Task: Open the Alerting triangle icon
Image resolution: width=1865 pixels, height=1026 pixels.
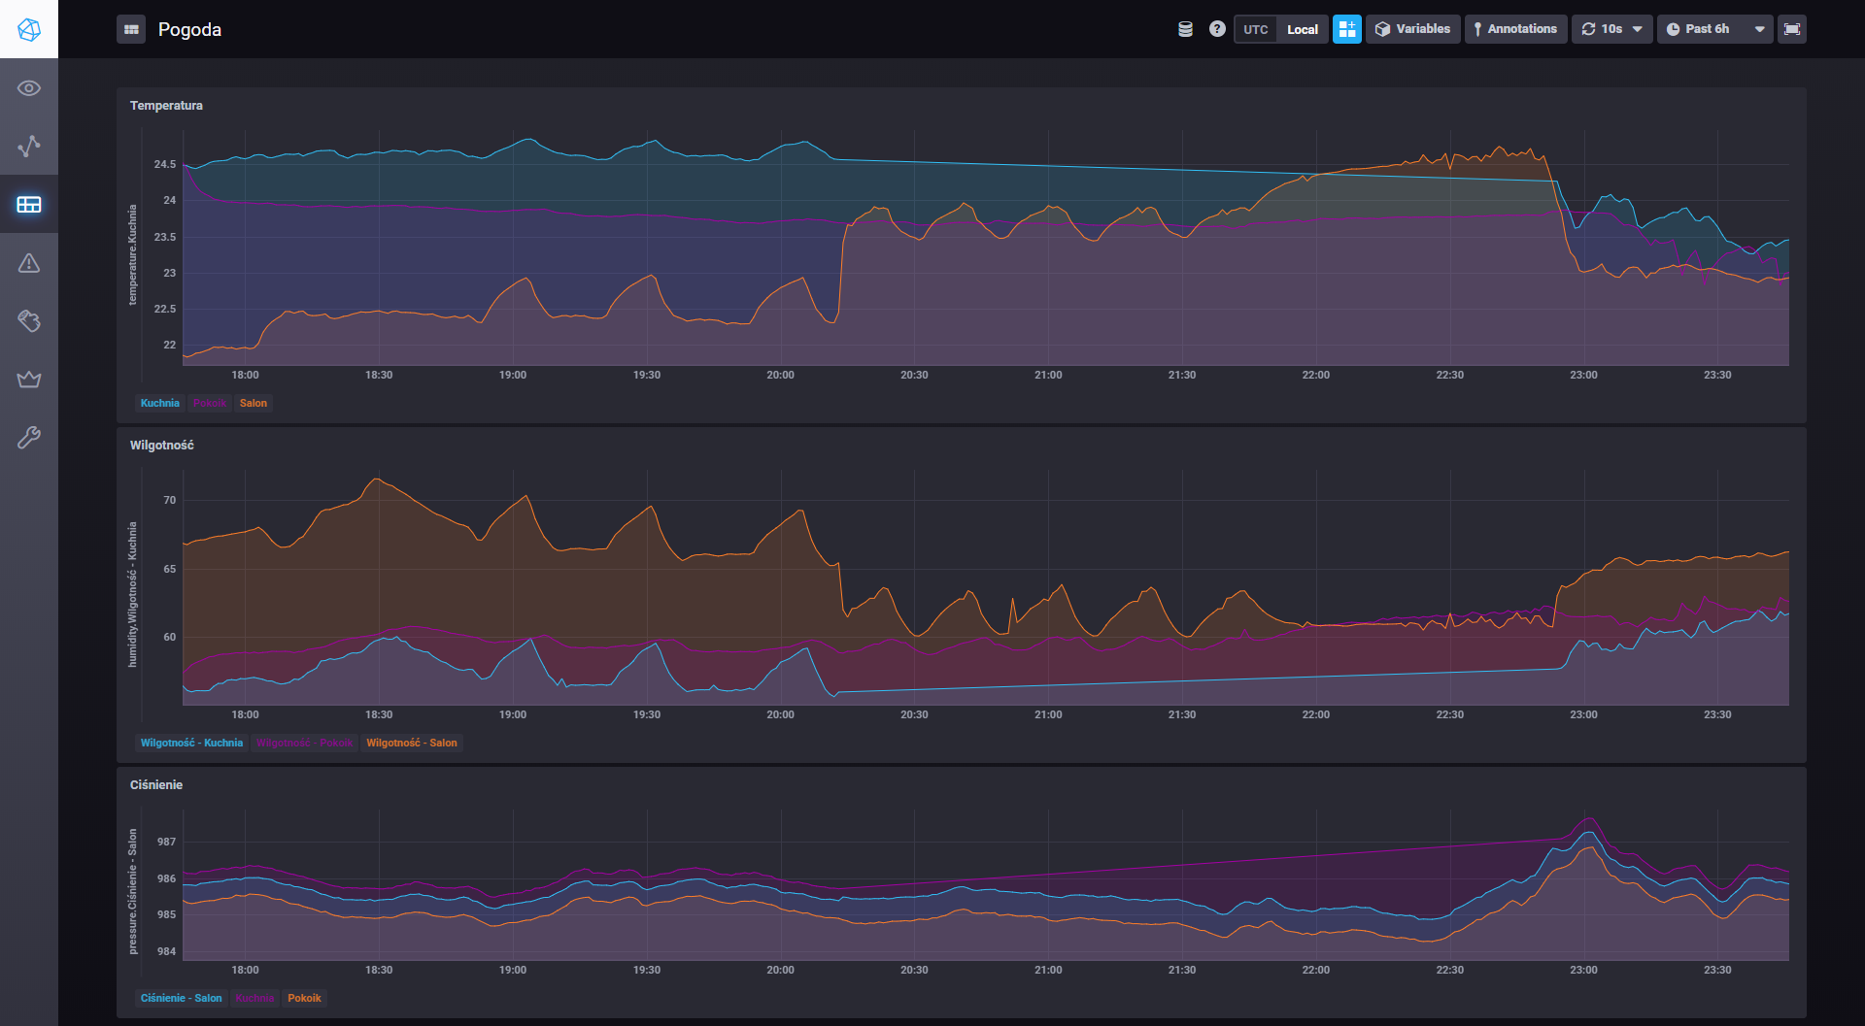Action: (28, 262)
